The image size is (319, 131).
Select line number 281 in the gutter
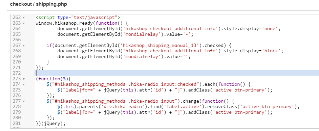click(17, 123)
